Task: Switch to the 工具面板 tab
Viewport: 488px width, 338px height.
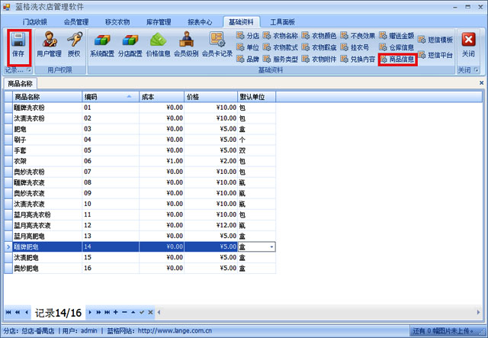Action: click(x=282, y=22)
